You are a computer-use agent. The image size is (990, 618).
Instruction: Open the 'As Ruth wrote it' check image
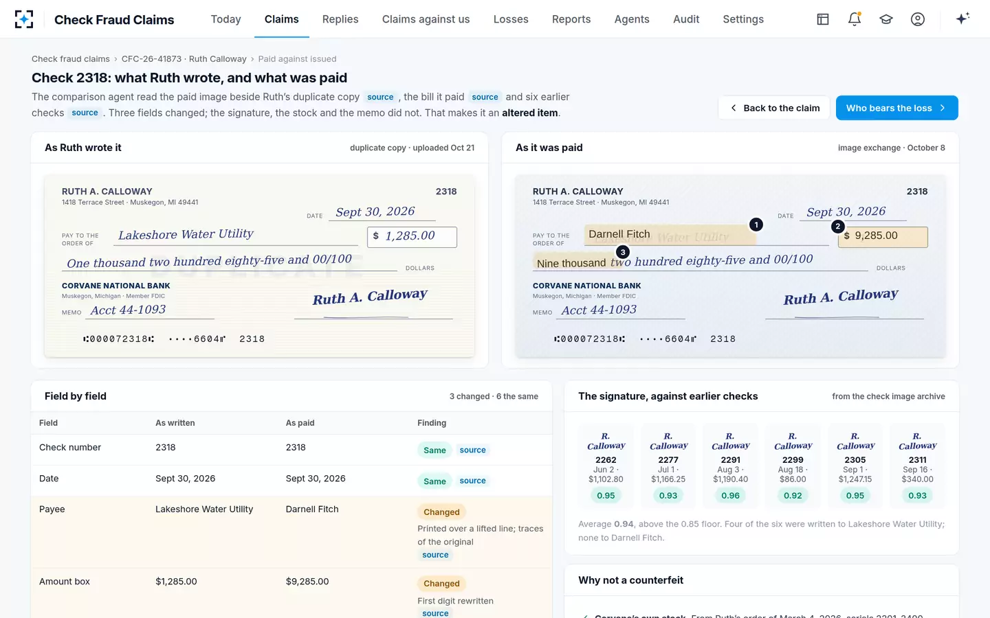point(259,266)
